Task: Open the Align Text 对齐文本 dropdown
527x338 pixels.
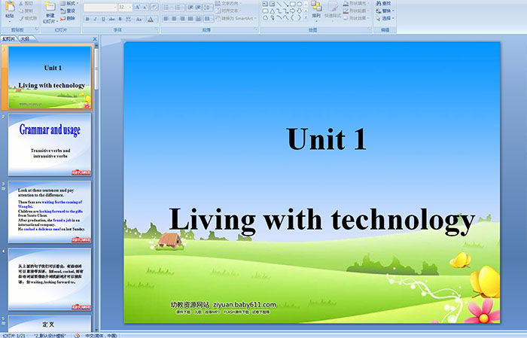Action: click(227, 11)
